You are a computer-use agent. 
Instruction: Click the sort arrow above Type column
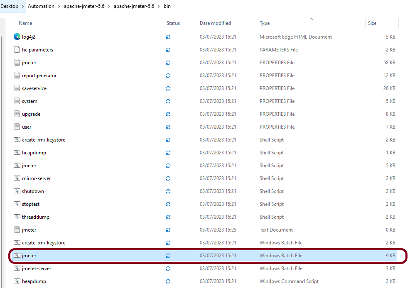[311, 19]
